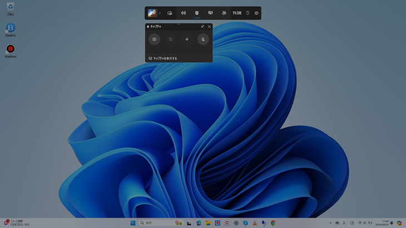Open キャプチャを表示する link
Image resolution: width=406 pixels, height=228 pixels.
coord(163,58)
